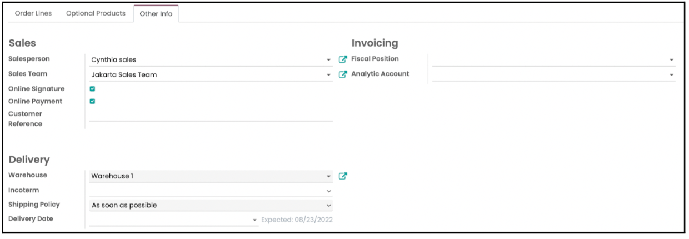Open external link for Sales Team record
689x239 pixels.
343,74
